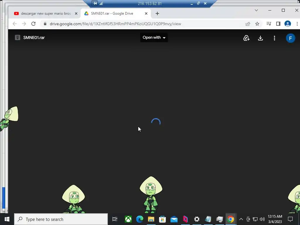This screenshot has width=300, height=225.
Task: Show hidden system tray icons
Action: (x=241, y=219)
